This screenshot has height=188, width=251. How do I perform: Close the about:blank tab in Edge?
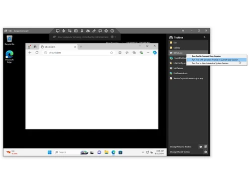pos(75,47)
